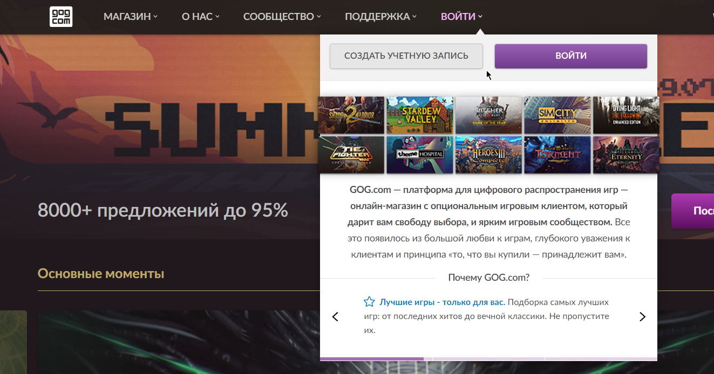This screenshot has width=714, height=374.
Task: Click the purple ВОЙТИ button
Action: point(571,56)
